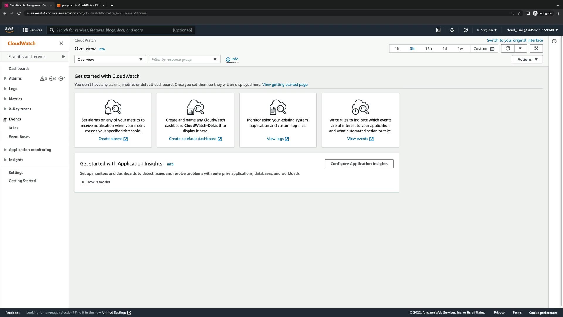
Task: Enter full screen mode icon
Action: (536, 48)
